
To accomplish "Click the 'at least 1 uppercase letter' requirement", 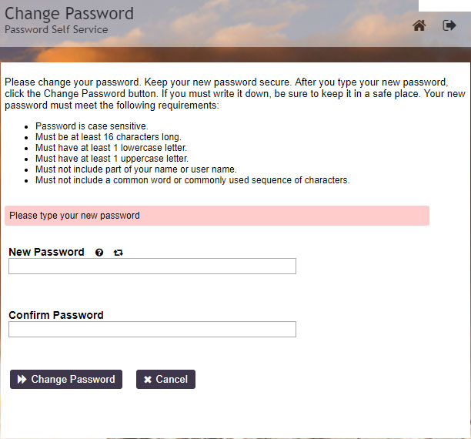I will [112, 159].
